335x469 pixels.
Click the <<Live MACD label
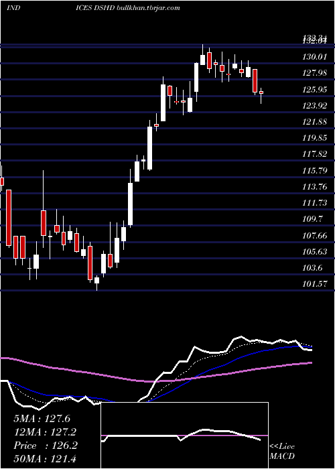pyautogui.click(x=282, y=452)
